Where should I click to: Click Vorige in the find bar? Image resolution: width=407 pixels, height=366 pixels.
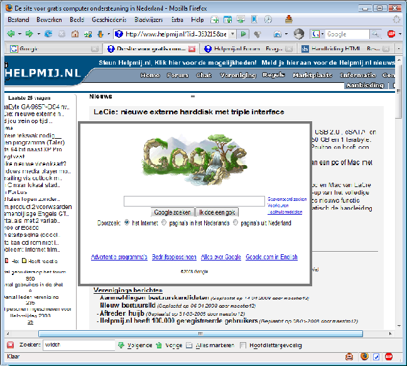coord(169,345)
